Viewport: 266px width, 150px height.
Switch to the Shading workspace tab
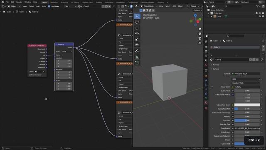tap(99, 2)
